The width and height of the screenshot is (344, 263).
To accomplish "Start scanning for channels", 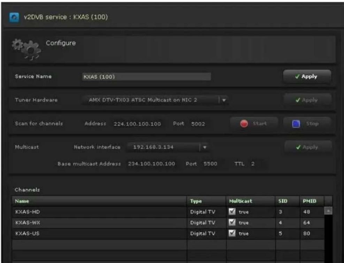I will click(254, 123).
